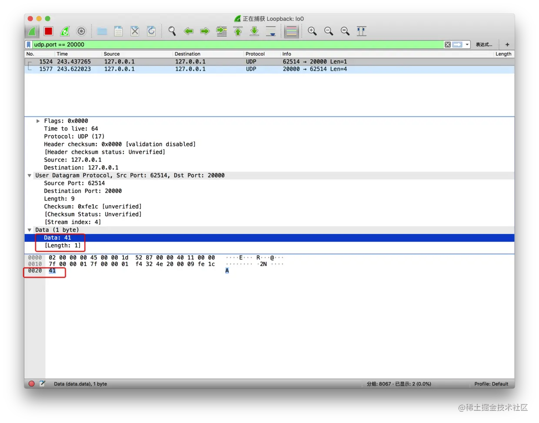Select the [Length: 1] data row
The image size is (539, 423).
tap(269, 246)
